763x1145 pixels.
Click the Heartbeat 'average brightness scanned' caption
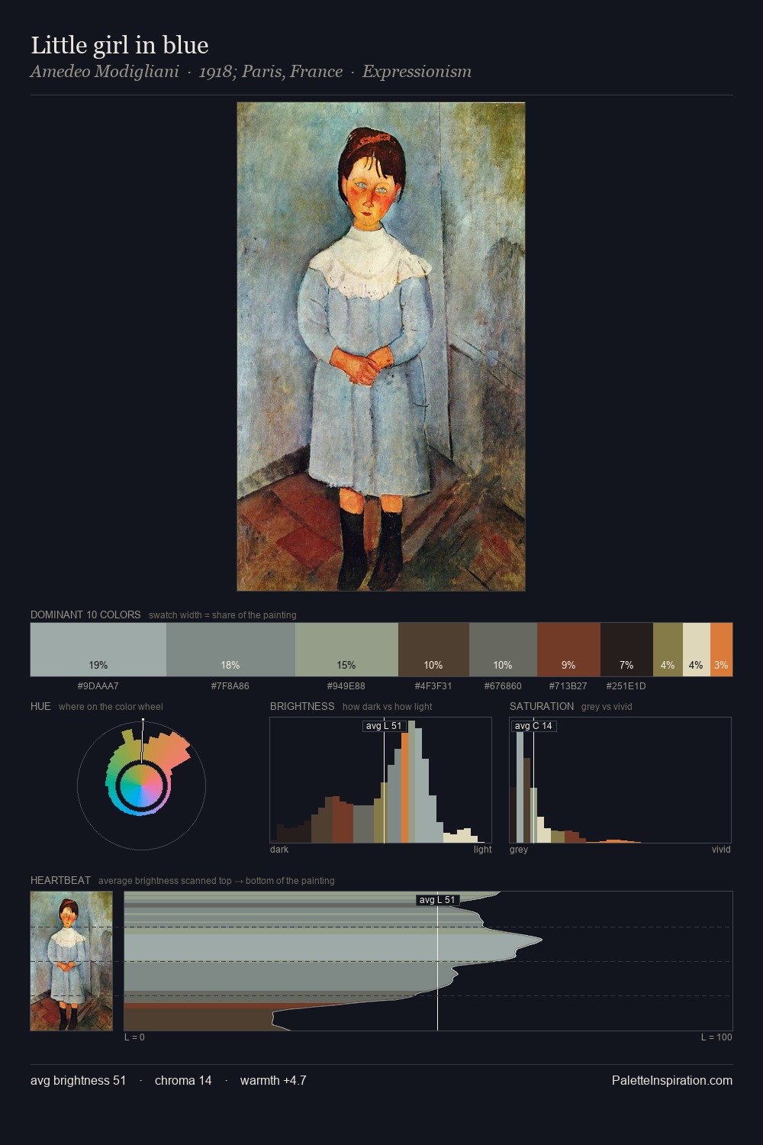(217, 880)
